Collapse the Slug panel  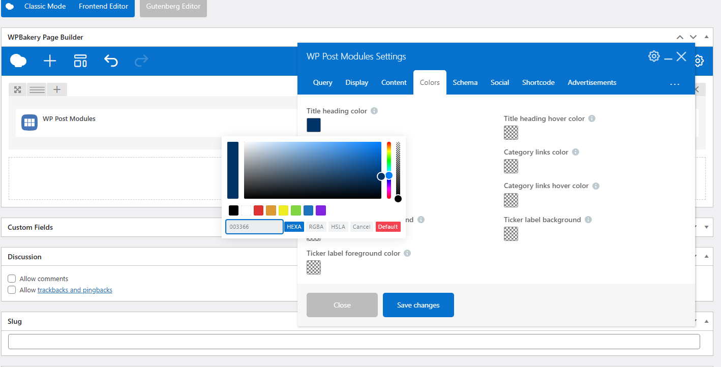[x=706, y=321]
